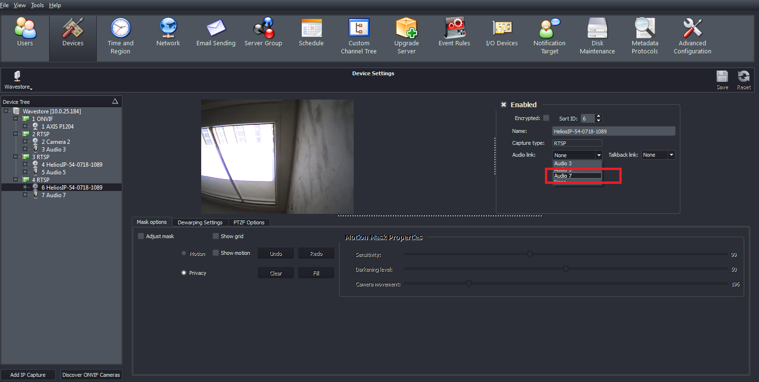The height and width of the screenshot is (382, 759).
Task: Click the Reset device settings icon
Action: [743, 79]
